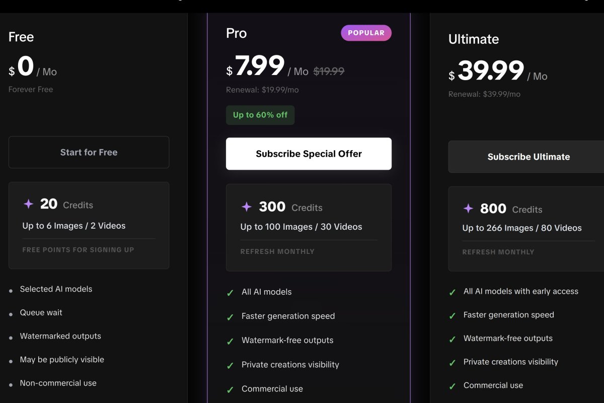The width and height of the screenshot is (604, 403).
Task: Click the bullet beside Non-commercial use
Action: point(11,383)
